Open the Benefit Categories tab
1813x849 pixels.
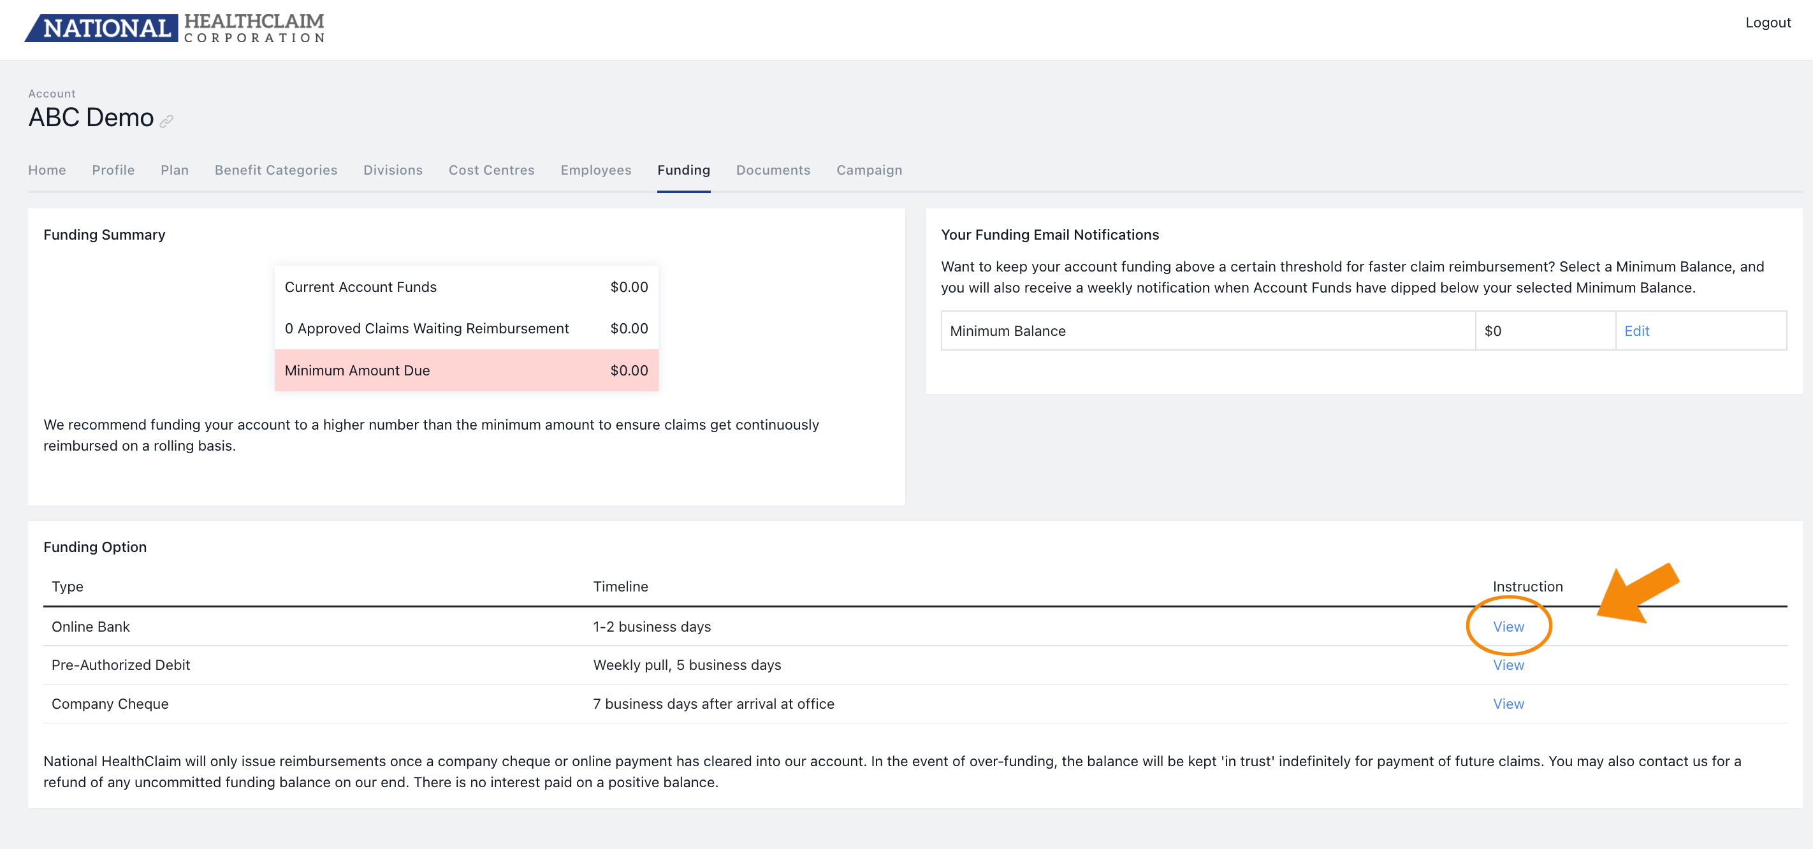click(276, 170)
